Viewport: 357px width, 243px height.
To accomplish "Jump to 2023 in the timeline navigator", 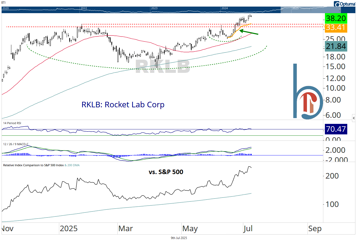I will [x=154, y=8].
